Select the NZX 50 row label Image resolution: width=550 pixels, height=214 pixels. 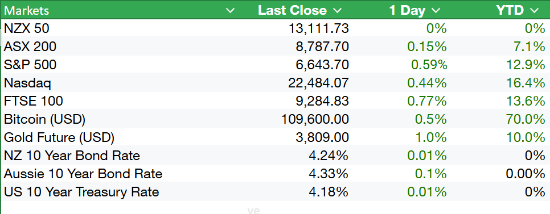(x=26, y=28)
